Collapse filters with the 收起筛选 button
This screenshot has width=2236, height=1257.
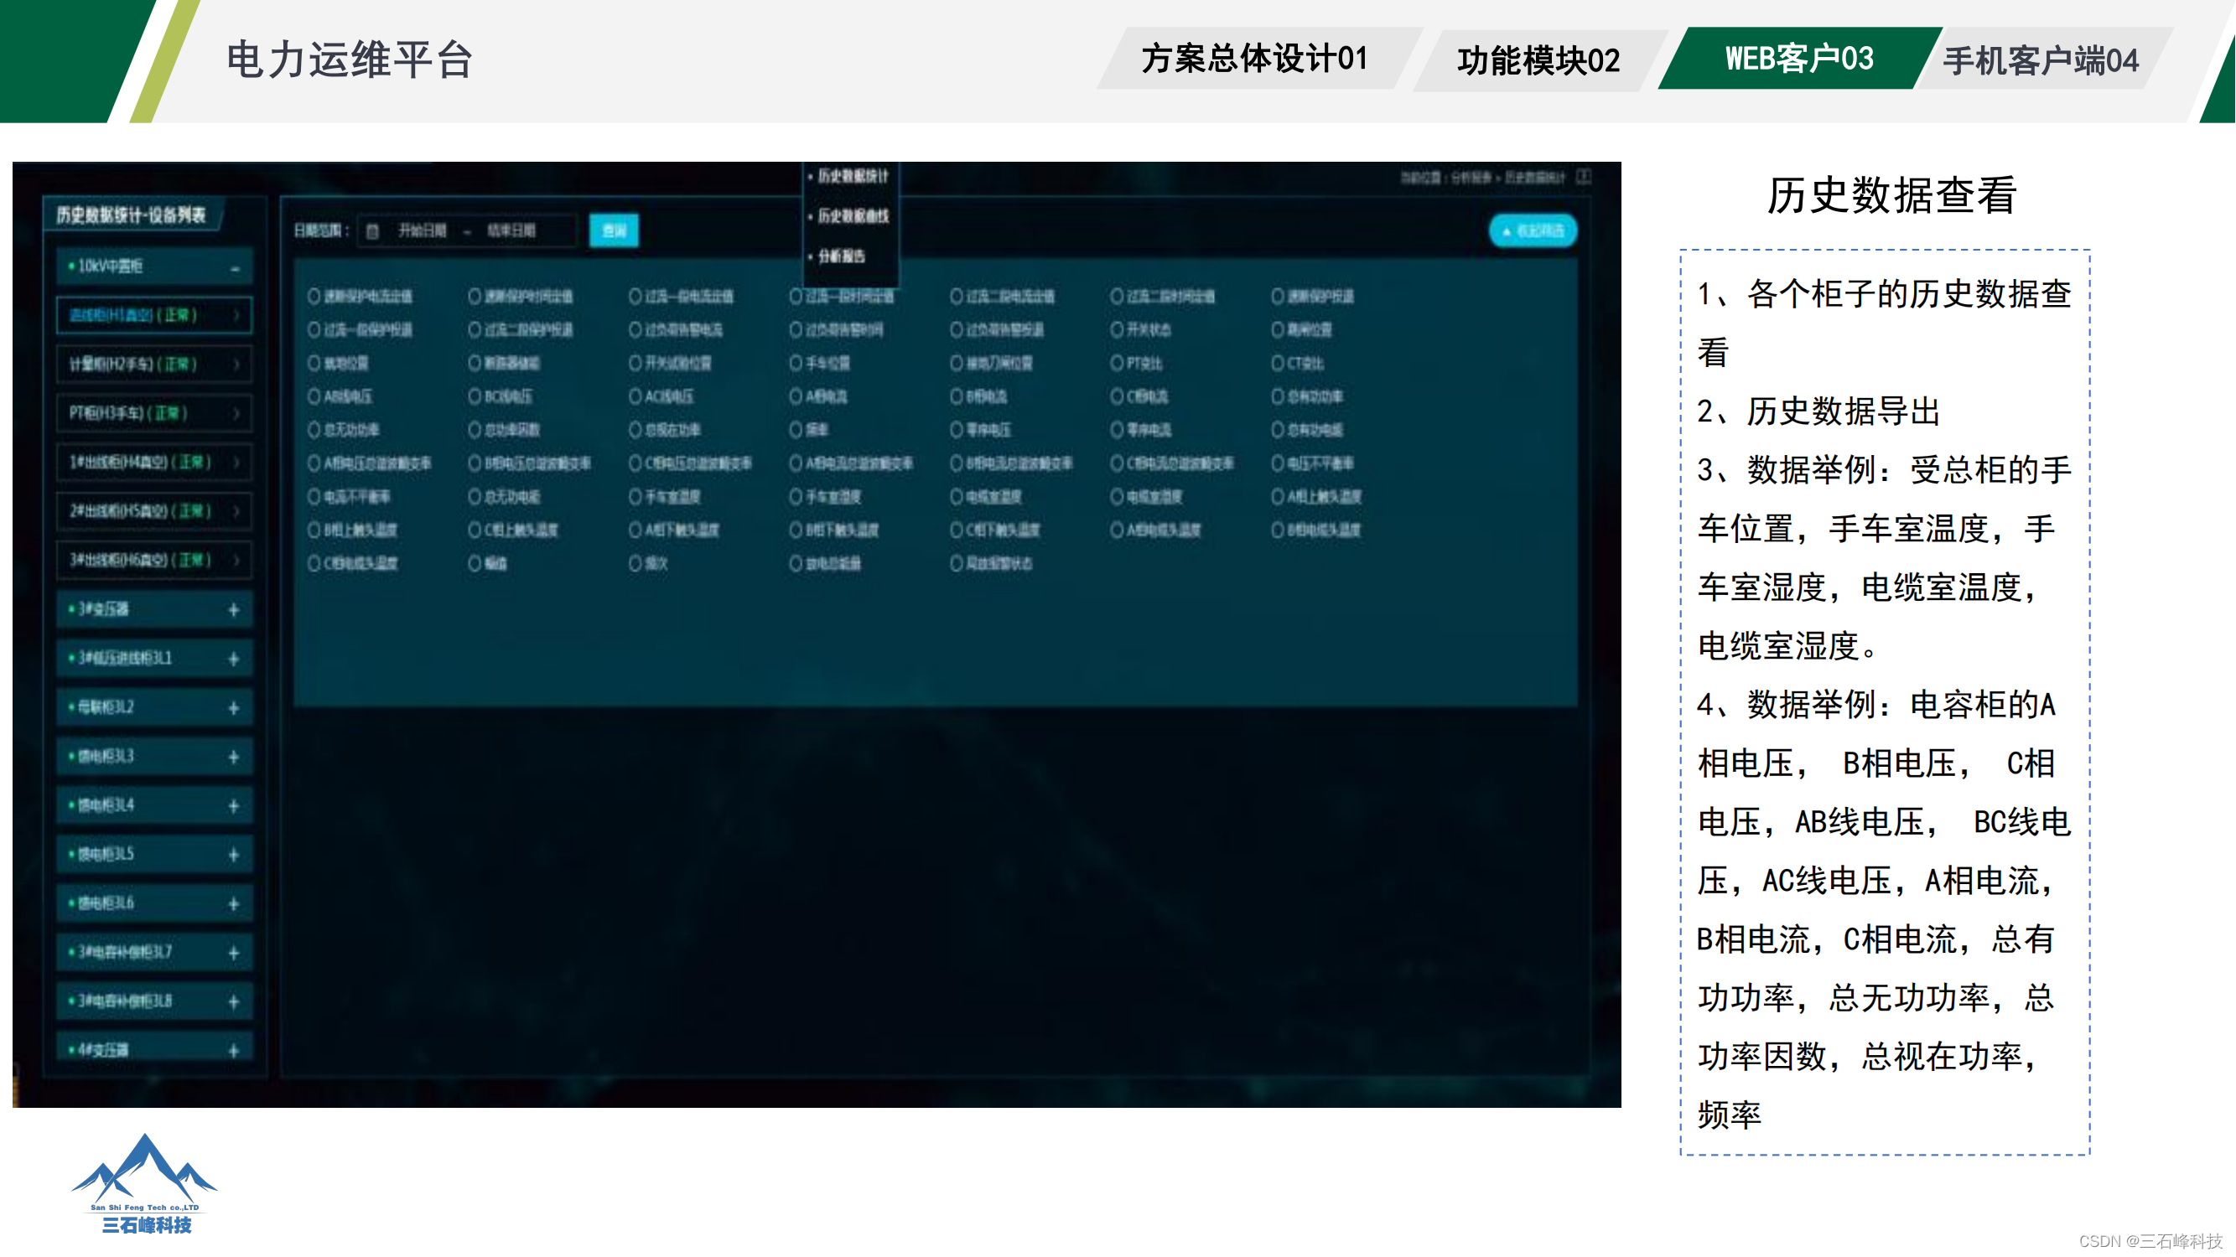coord(1533,230)
